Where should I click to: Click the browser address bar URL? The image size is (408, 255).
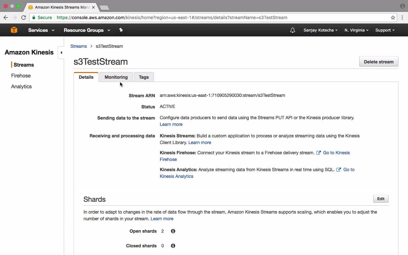point(172,18)
